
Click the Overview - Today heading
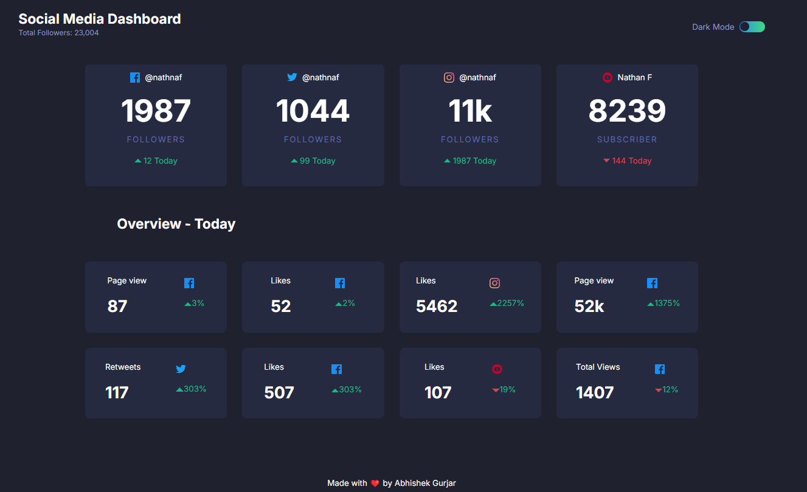(176, 224)
